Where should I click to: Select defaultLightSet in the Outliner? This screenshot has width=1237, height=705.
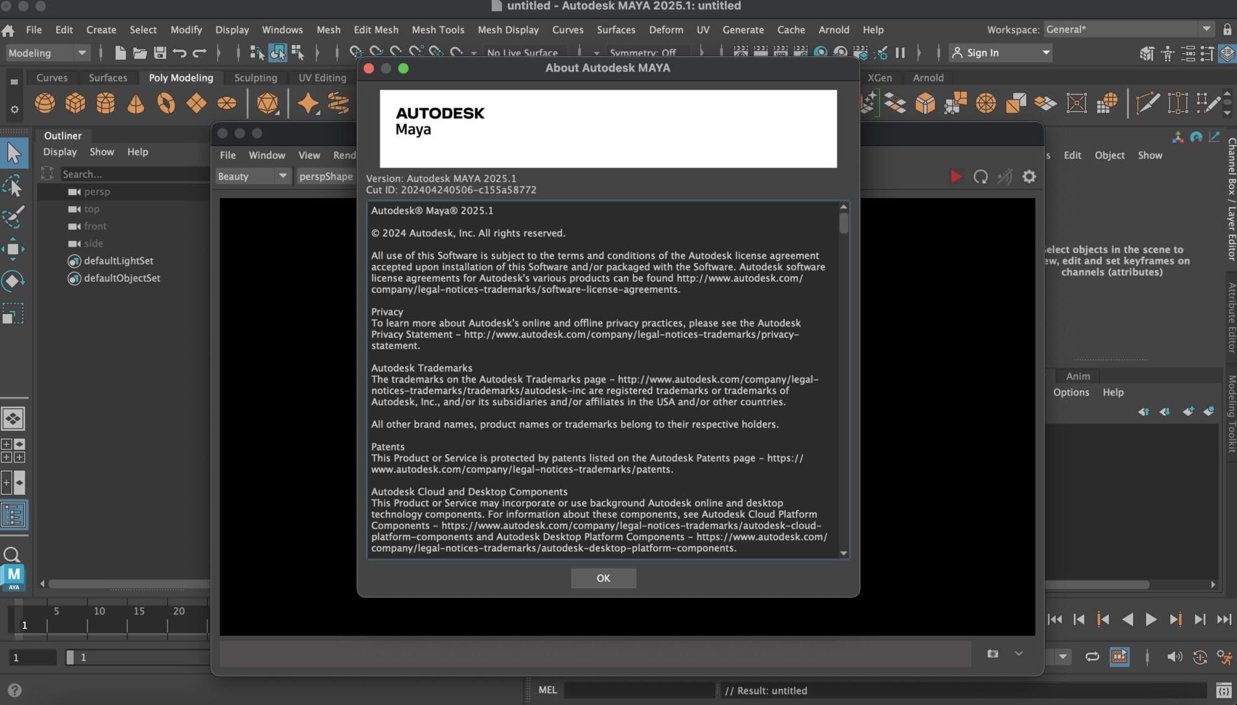(119, 261)
